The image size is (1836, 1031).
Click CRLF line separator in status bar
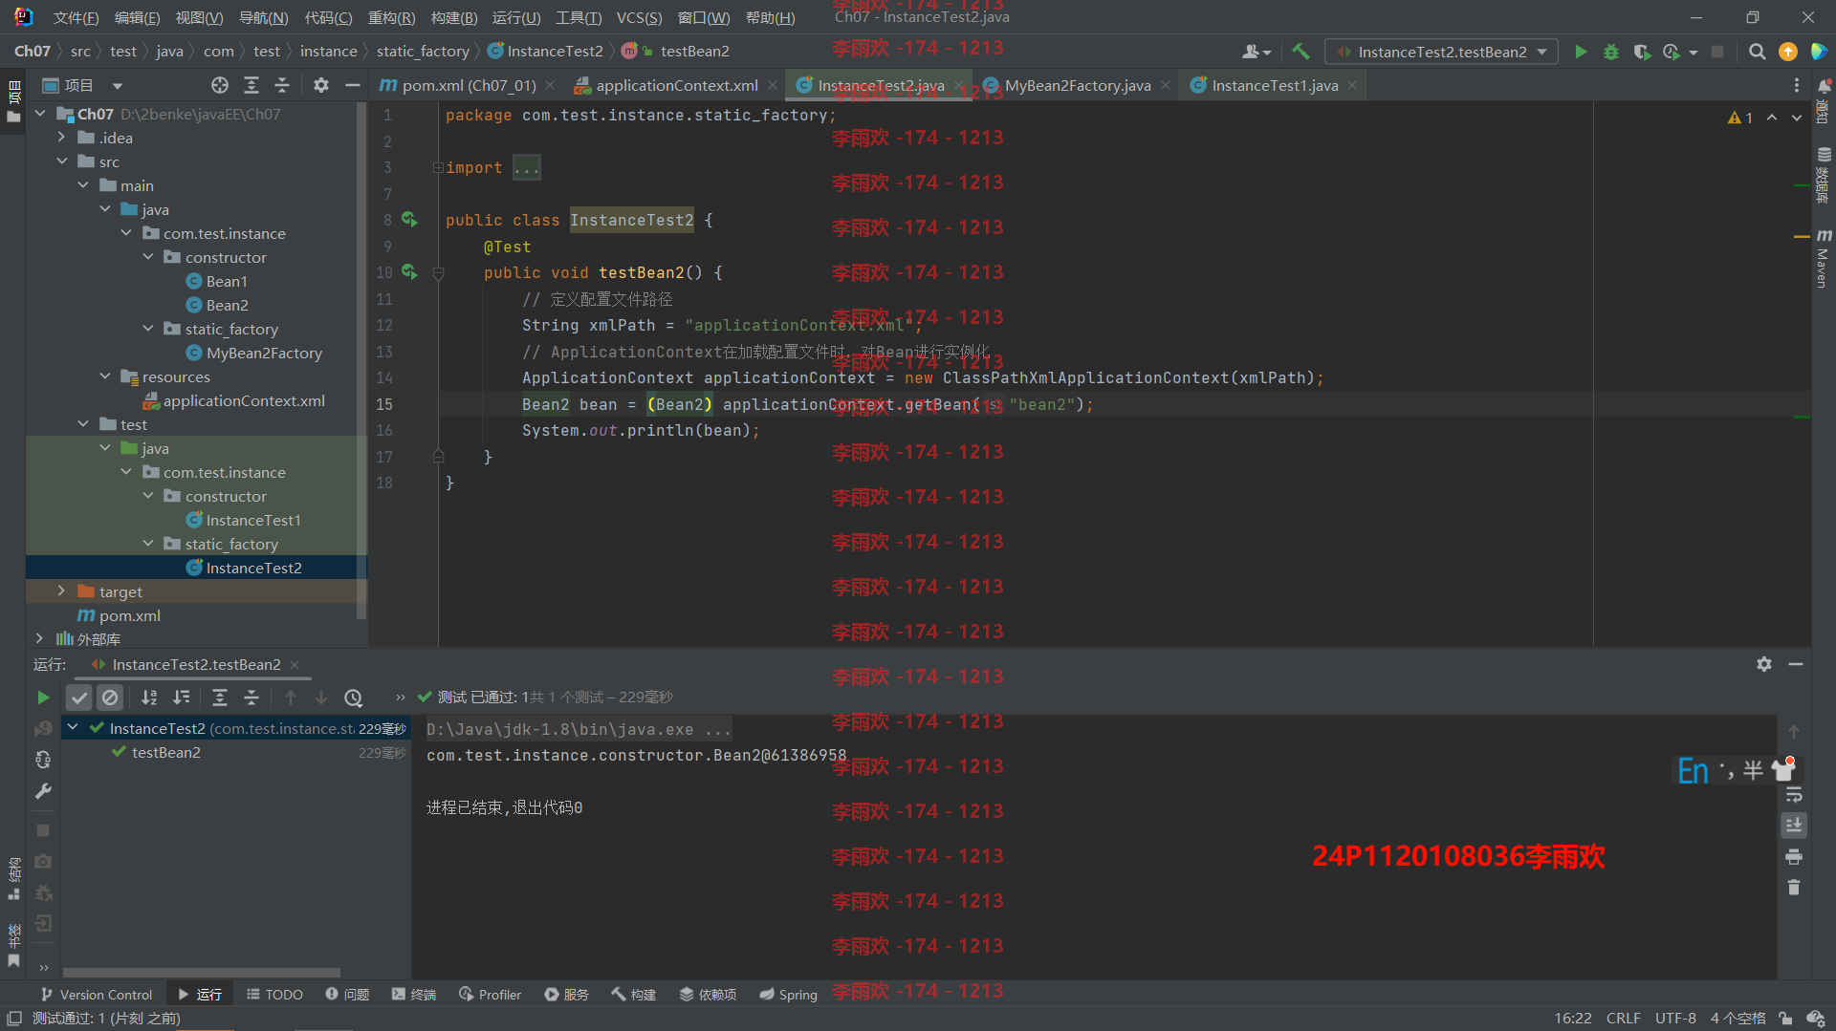[1623, 1018]
